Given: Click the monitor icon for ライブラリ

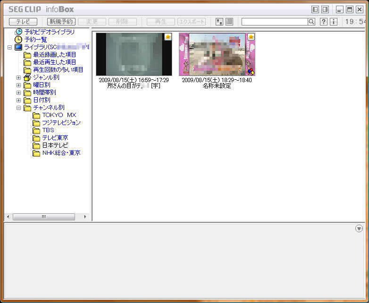Looking at the screenshot, I should (x=18, y=47).
